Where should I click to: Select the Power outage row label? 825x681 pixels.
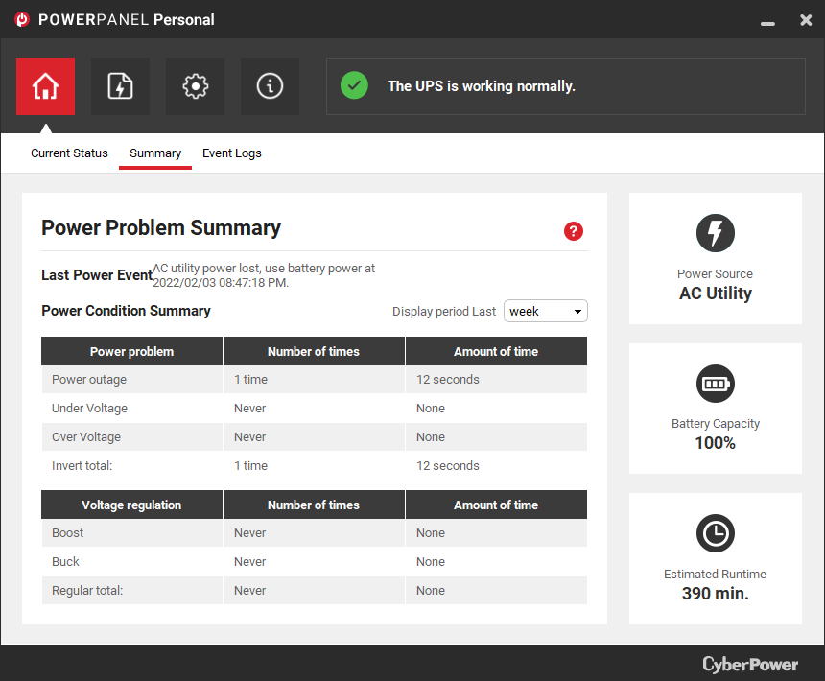pyautogui.click(x=89, y=380)
